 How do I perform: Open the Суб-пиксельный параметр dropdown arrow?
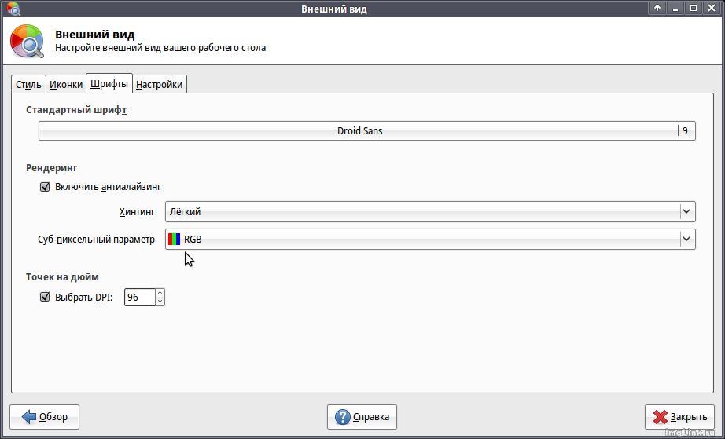pos(686,239)
